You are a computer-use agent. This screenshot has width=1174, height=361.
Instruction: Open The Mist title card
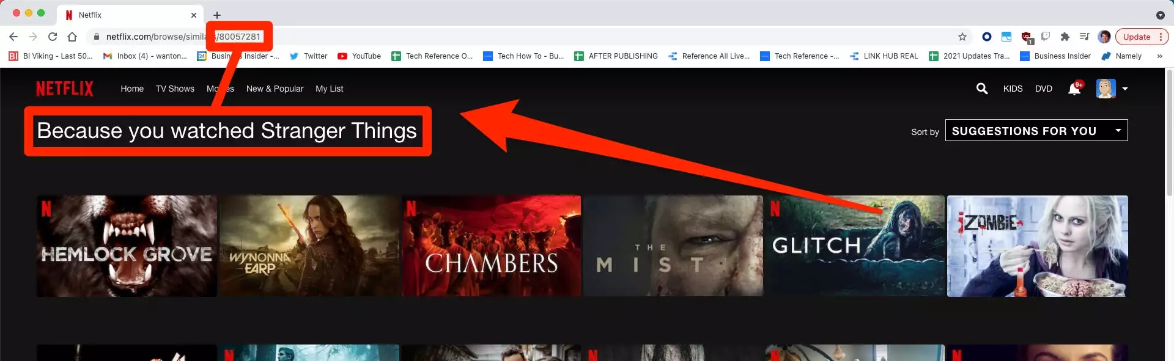click(x=673, y=246)
